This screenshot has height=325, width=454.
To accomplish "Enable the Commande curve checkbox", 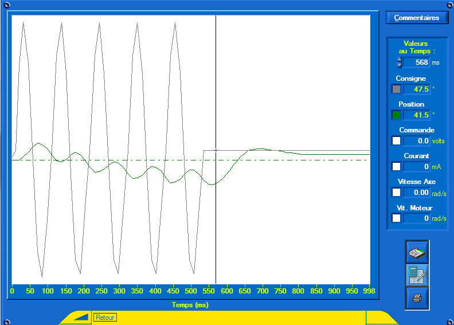I will pos(396,140).
